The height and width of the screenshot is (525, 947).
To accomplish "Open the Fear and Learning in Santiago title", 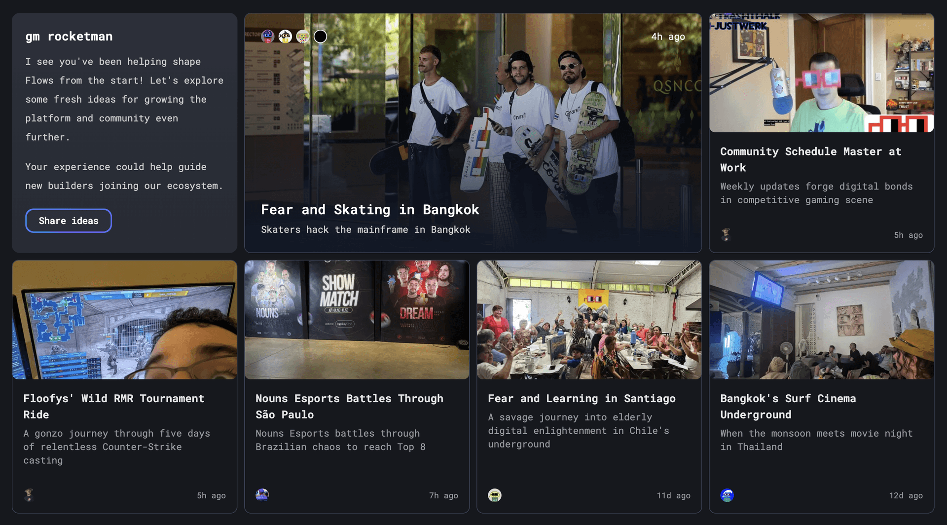I will coord(582,398).
